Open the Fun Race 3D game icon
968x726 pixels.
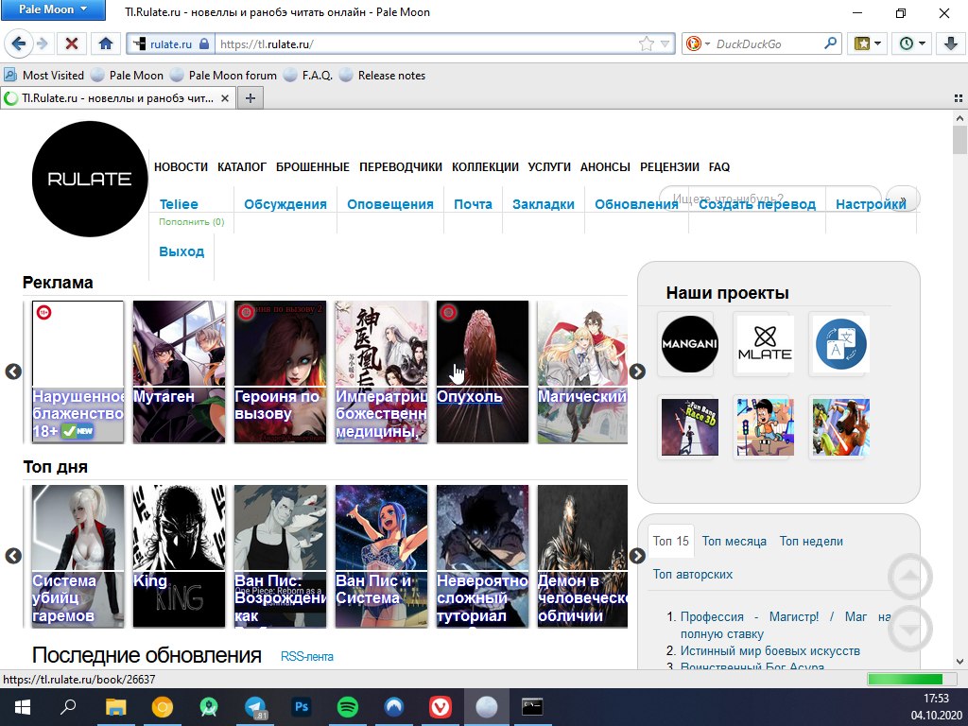[x=689, y=427]
